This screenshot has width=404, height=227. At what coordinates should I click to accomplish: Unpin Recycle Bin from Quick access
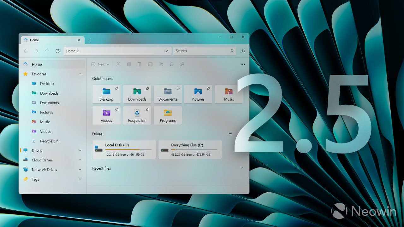click(x=147, y=110)
